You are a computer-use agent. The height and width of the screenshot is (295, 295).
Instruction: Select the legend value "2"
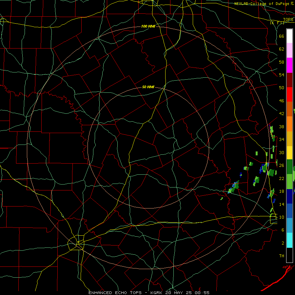coord(283,243)
